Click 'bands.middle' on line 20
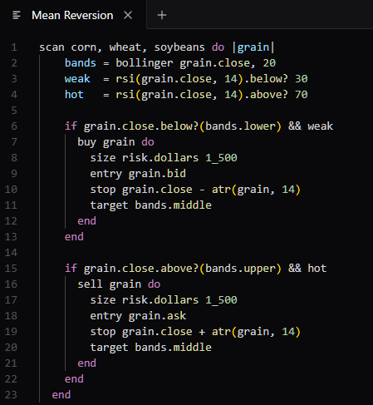This screenshot has width=373, height=405. (174, 348)
